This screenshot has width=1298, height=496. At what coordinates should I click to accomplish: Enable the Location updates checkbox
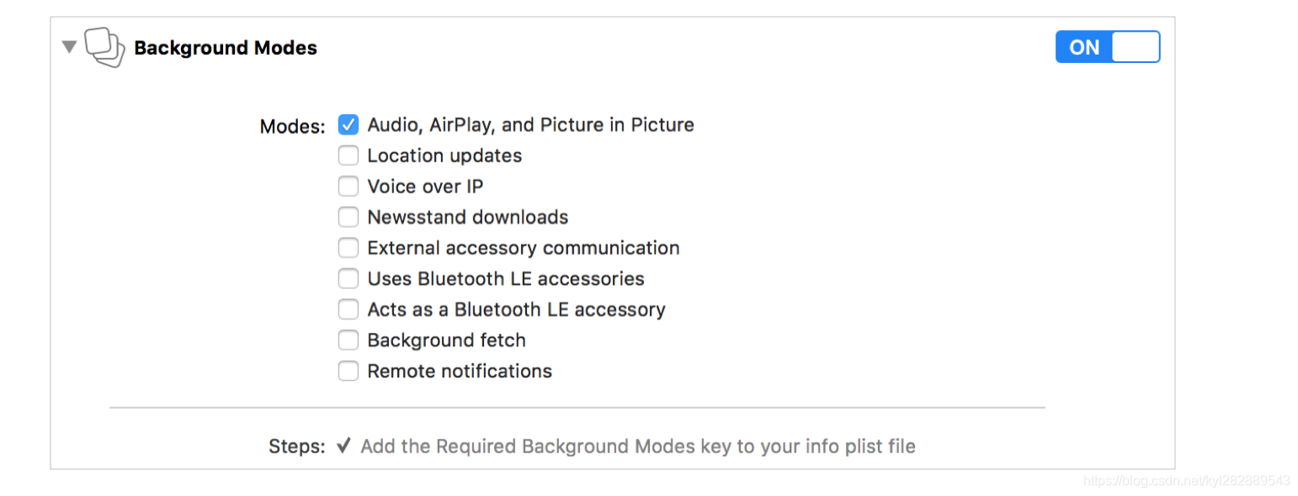pos(348,156)
